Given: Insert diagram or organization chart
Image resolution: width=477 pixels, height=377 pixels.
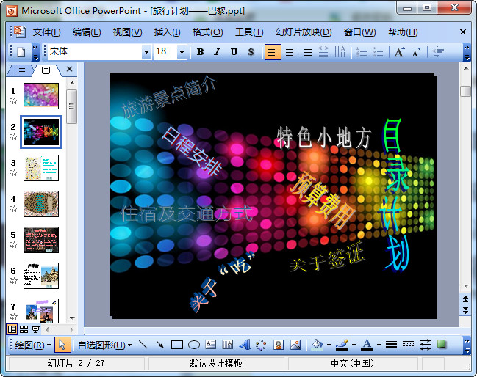Looking at the screenshot, I should [x=262, y=345].
